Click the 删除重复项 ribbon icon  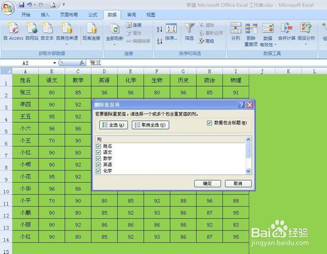point(251,29)
